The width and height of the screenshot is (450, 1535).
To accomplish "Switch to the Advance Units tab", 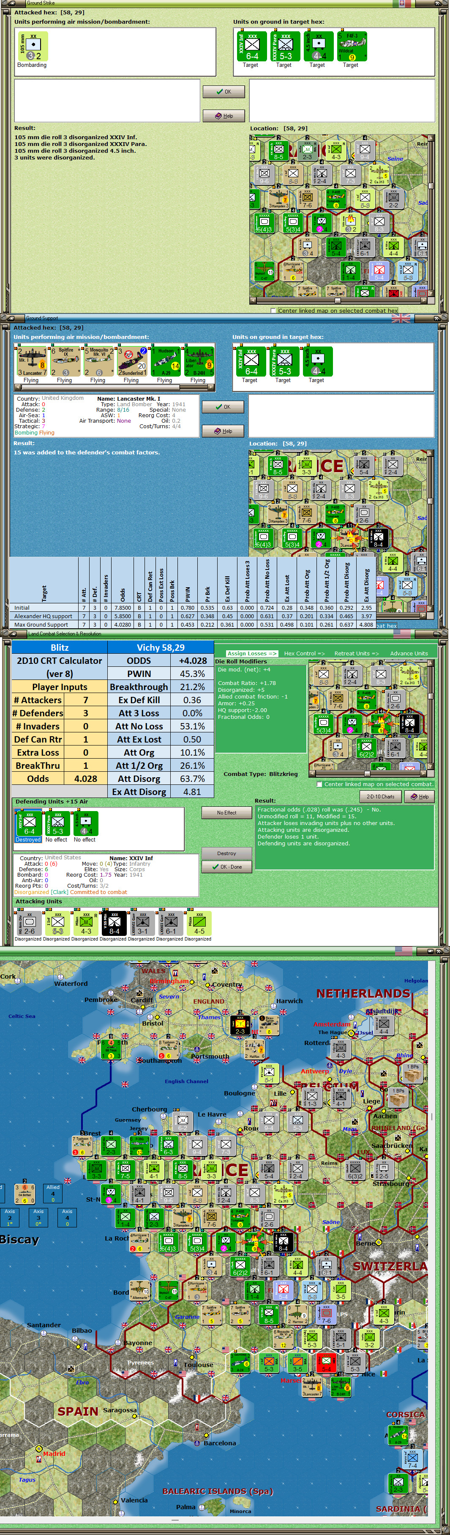I will [x=409, y=653].
